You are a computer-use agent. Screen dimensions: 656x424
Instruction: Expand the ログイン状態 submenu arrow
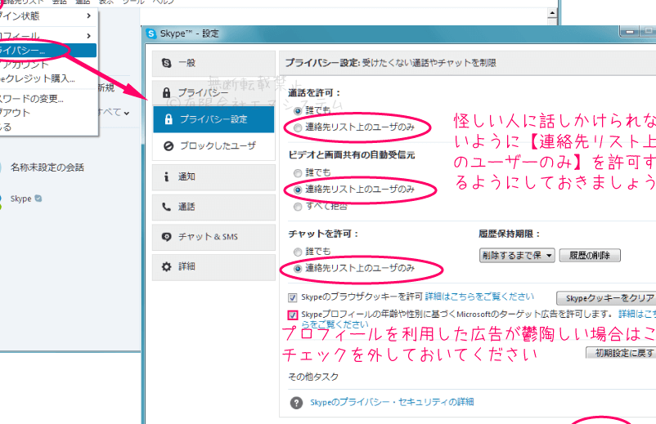(88, 16)
